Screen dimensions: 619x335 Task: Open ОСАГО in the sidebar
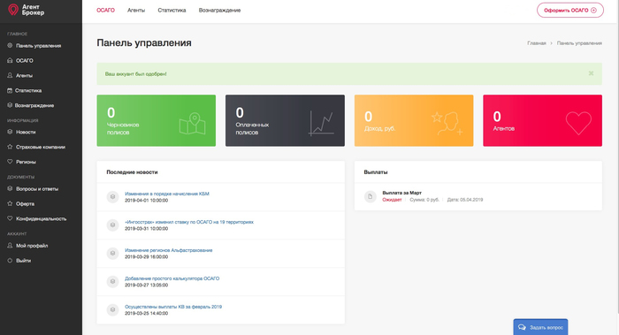click(20, 61)
